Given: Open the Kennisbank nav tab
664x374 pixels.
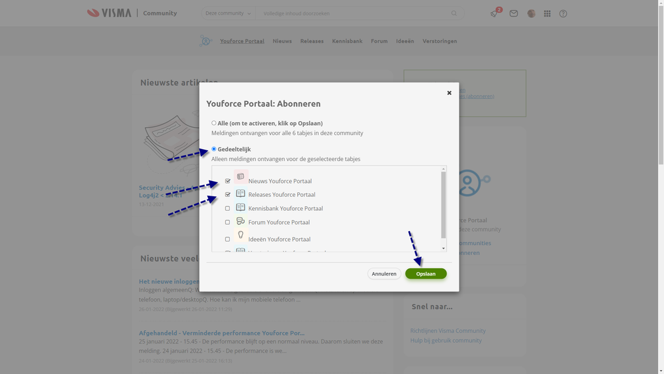Looking at the screenshot, I should (347, 41).
